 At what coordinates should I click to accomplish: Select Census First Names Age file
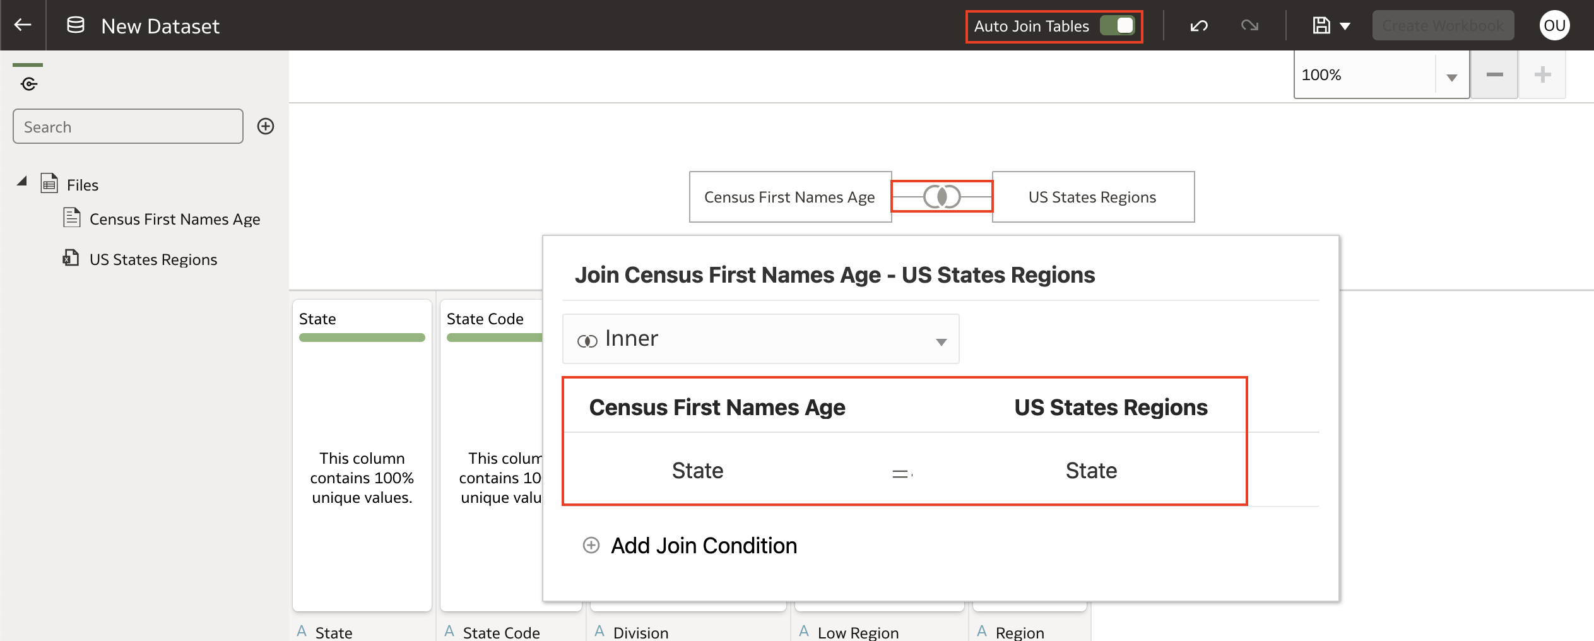[174, 219]
